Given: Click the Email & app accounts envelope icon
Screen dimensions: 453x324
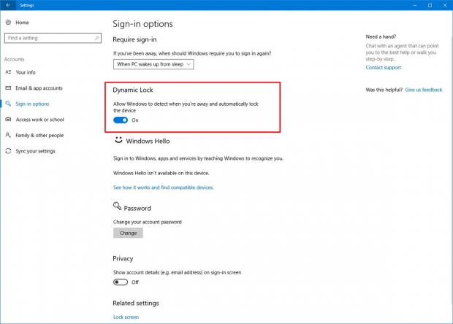Looking at the screenshot, I should (8, 88).
